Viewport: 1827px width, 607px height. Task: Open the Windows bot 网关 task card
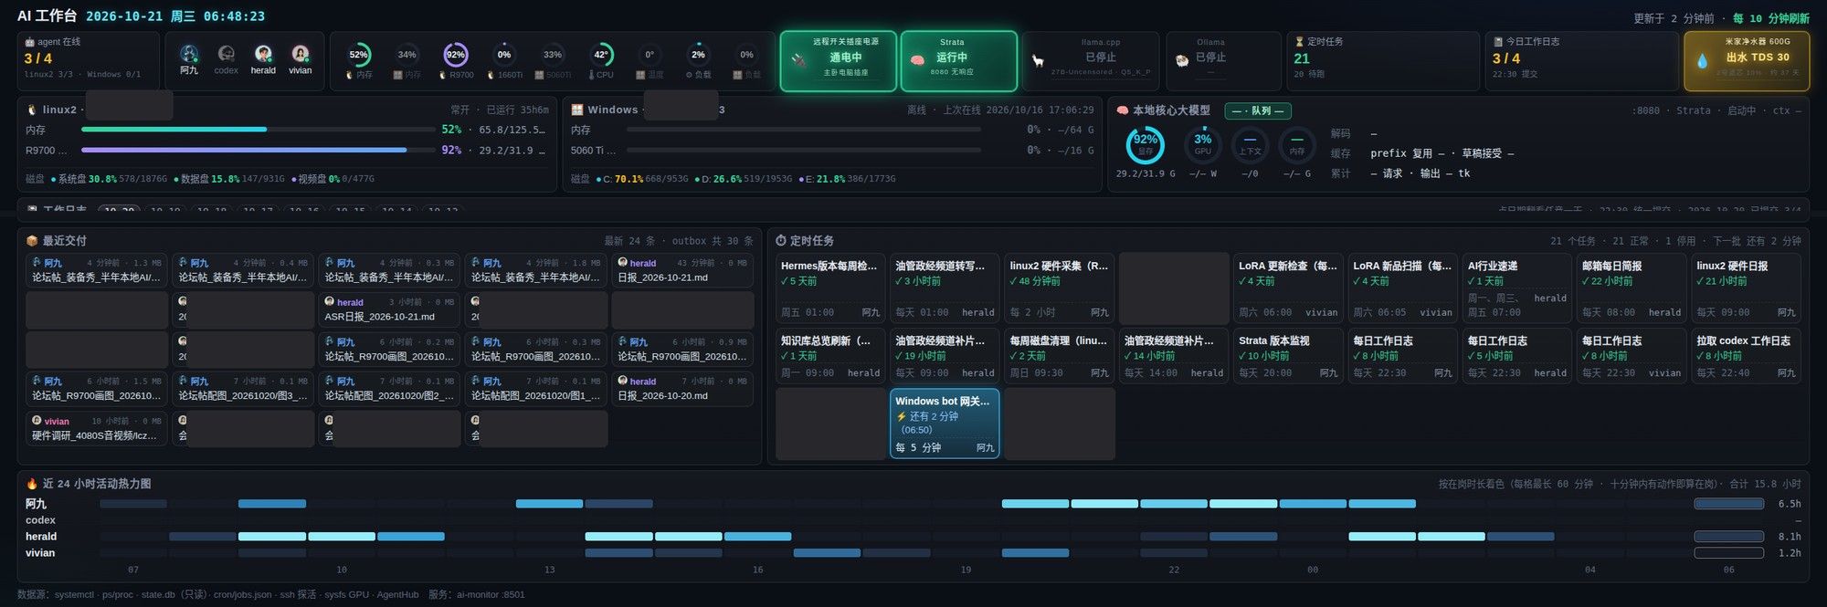[x=945, y=424]
